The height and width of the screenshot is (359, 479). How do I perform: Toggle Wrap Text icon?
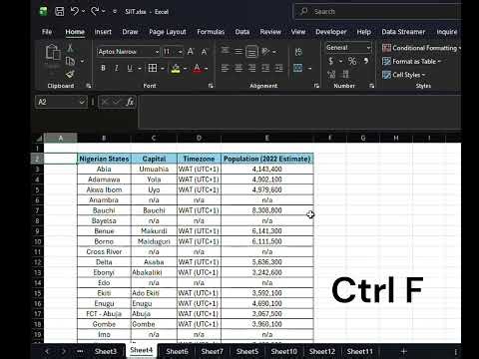[298, 52]
